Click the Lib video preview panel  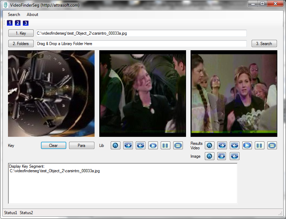point(143,94)
